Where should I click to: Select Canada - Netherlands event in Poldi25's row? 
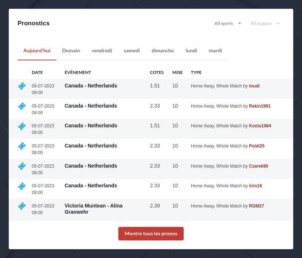91,146
